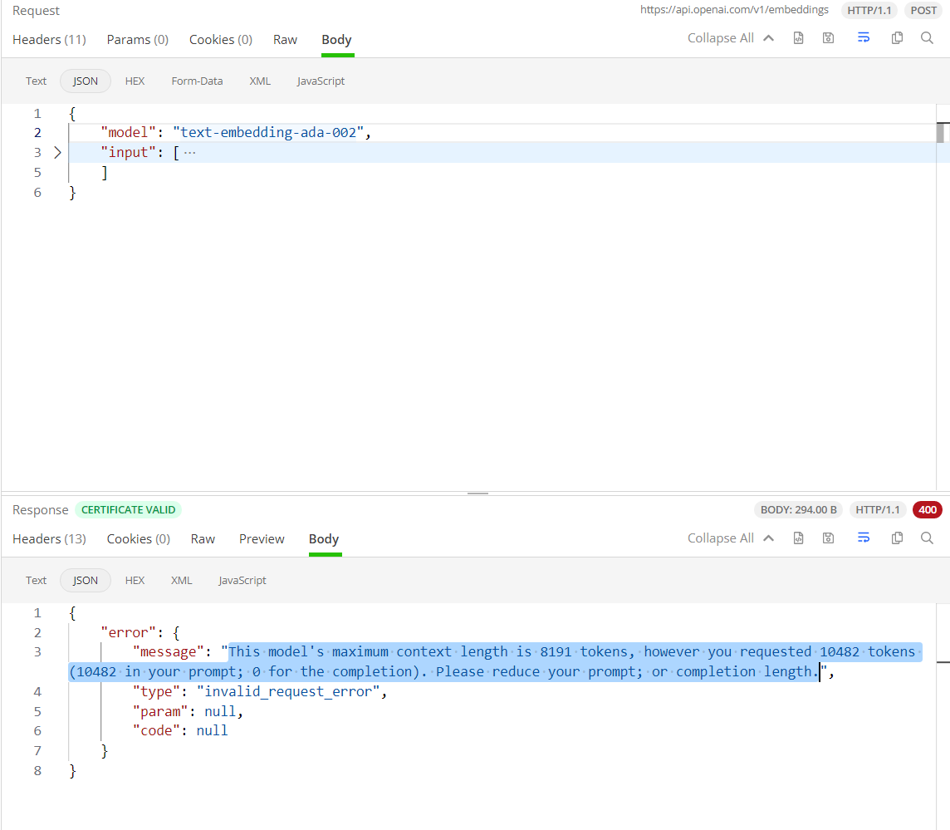View the request body as Text

pyautogui.click(x=36, y=81)
